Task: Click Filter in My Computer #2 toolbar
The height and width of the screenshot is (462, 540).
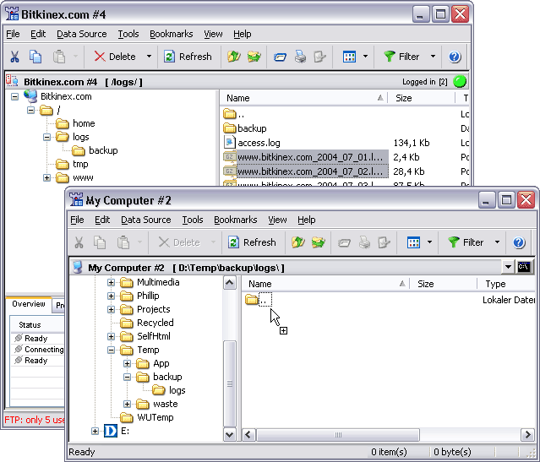Action: 466,242
